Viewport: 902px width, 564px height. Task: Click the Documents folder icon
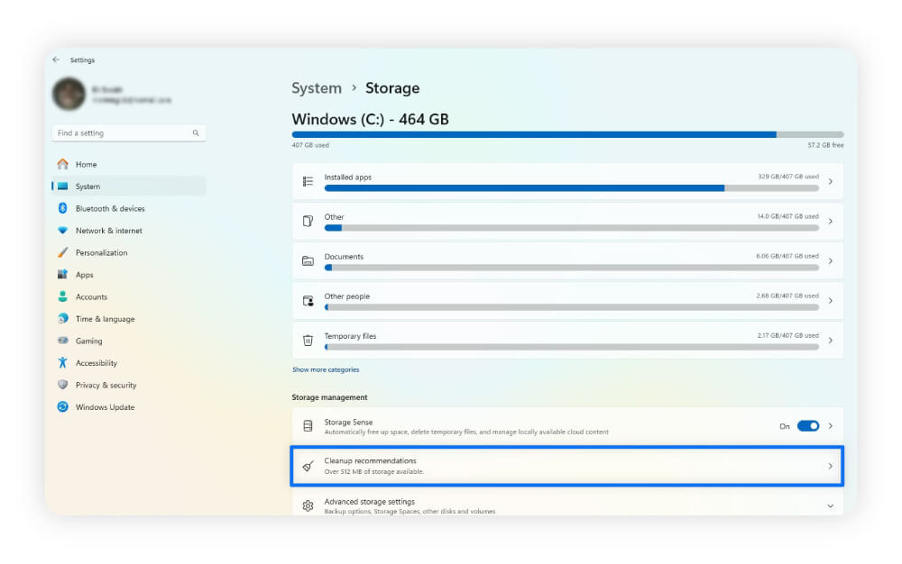[x=308, y=260]
